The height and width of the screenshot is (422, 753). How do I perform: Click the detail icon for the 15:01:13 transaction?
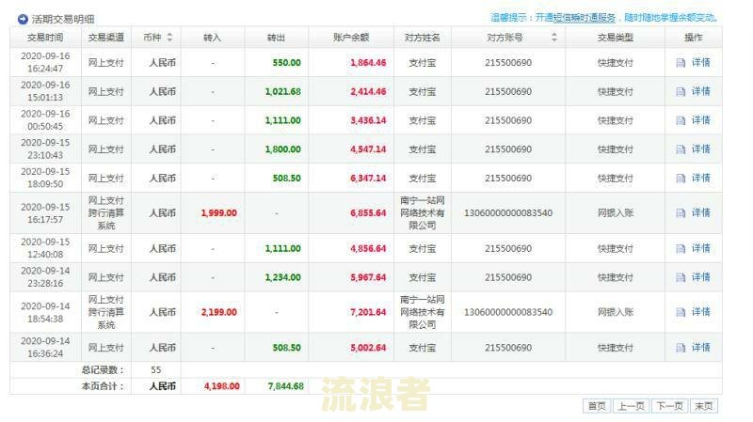[681, 91]
